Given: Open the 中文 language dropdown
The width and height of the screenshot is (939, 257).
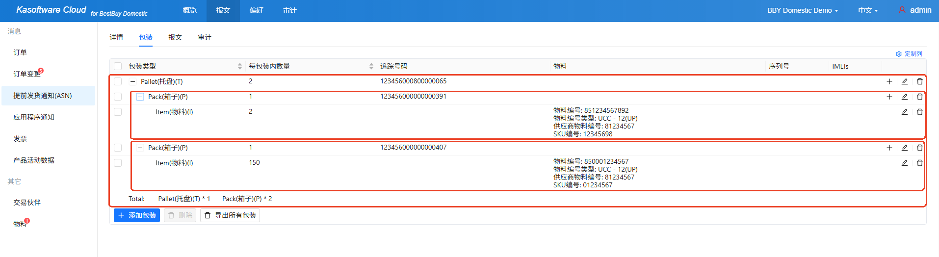Looking at the screenshot, I should pyautogui.click(x=868, y=10).
